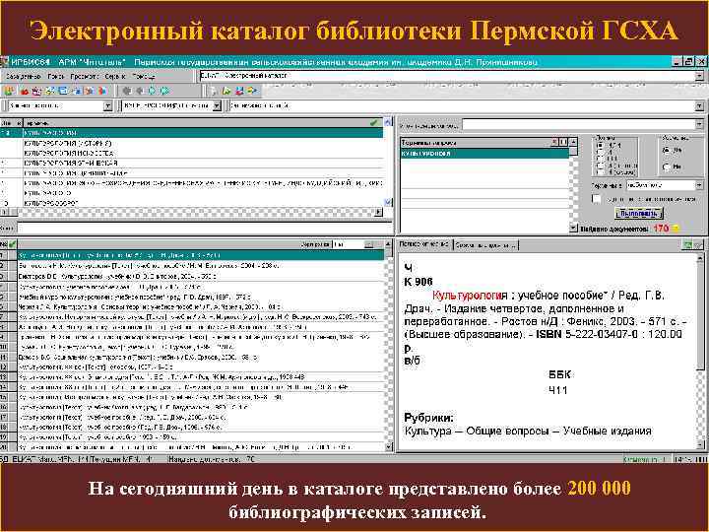Open the Сервис menu

click(x=115, y=77)
